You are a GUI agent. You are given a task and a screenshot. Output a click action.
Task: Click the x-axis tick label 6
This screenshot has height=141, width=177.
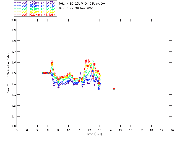[27, 131]
